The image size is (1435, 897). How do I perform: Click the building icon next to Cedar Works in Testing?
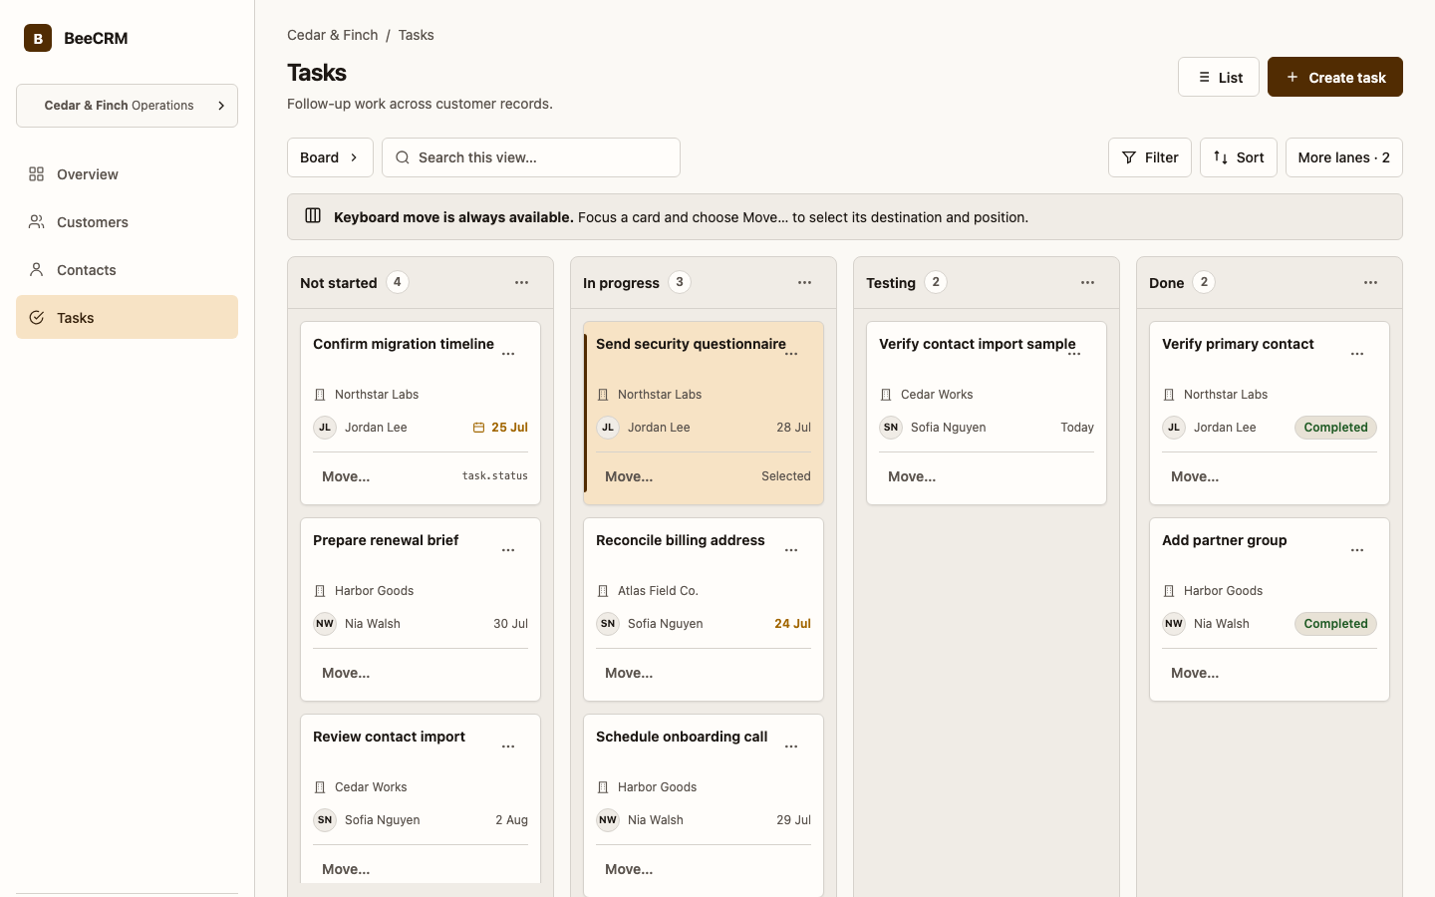point(886,395)
